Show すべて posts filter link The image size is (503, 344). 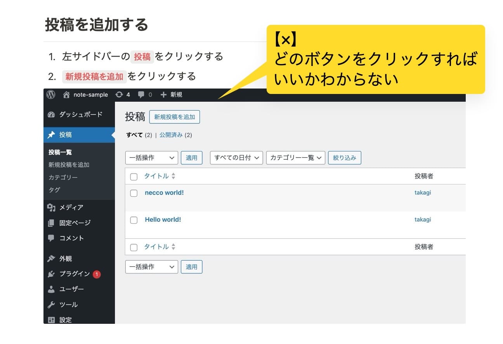point(135,135)
